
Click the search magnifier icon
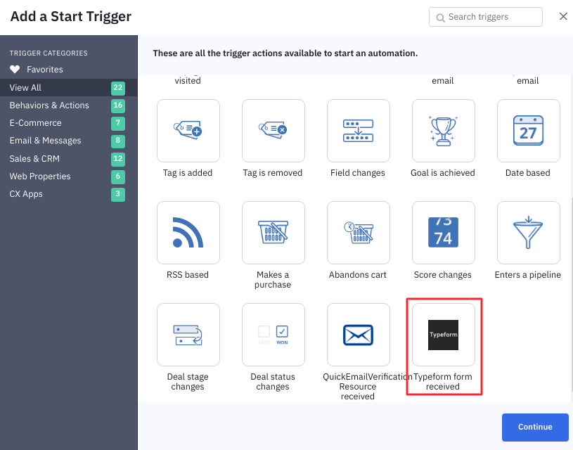440,18
